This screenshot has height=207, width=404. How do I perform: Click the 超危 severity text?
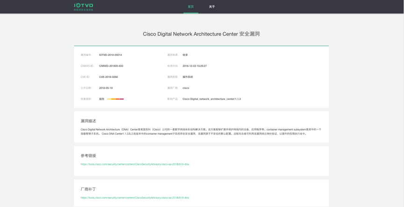pyautogui.click(x=102, y=99)
